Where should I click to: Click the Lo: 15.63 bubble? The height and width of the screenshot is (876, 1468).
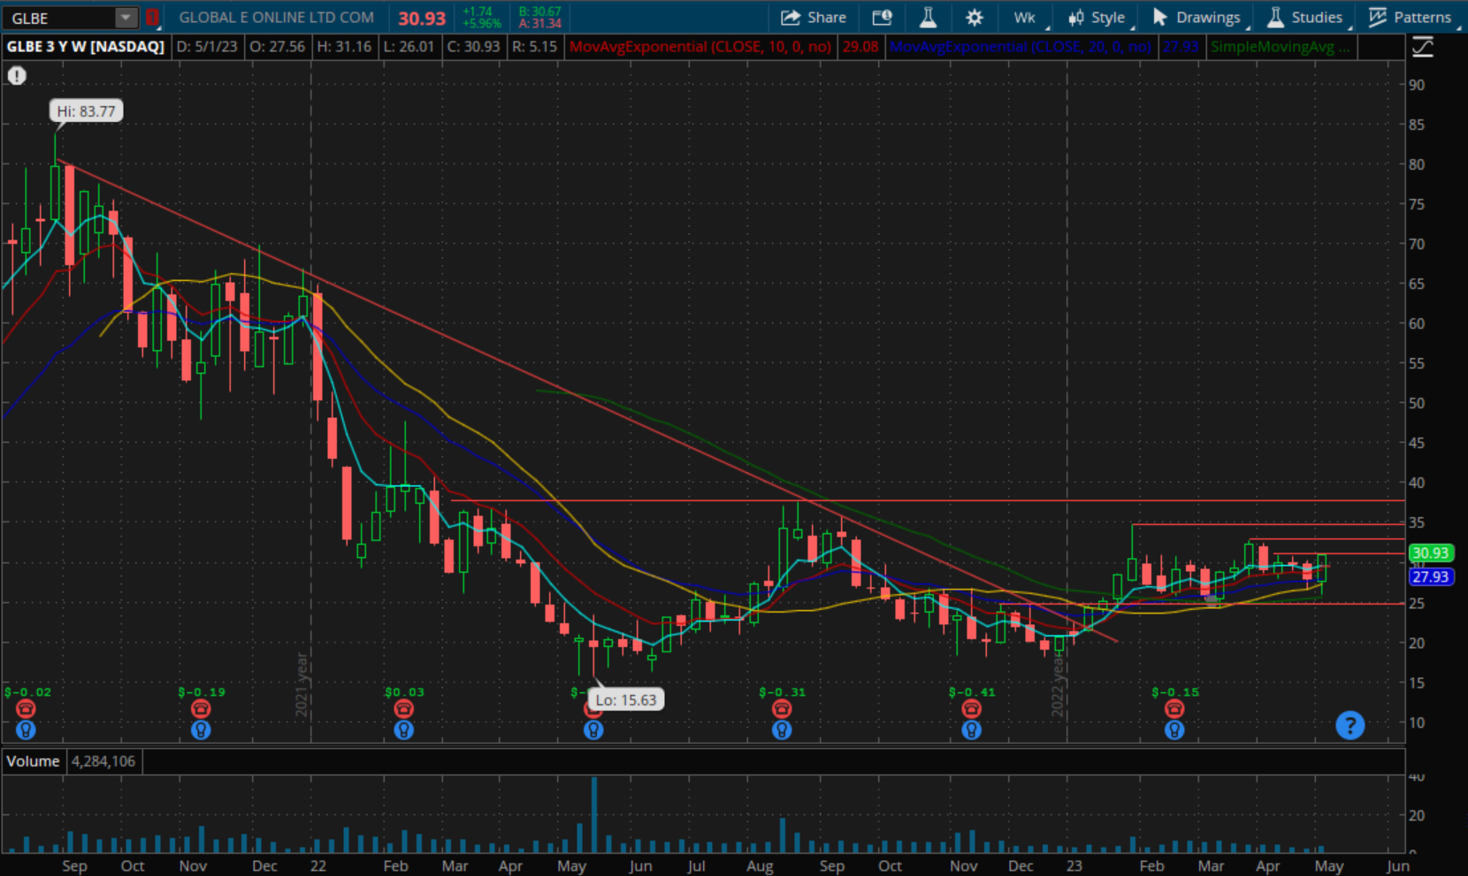click(626, 700)
